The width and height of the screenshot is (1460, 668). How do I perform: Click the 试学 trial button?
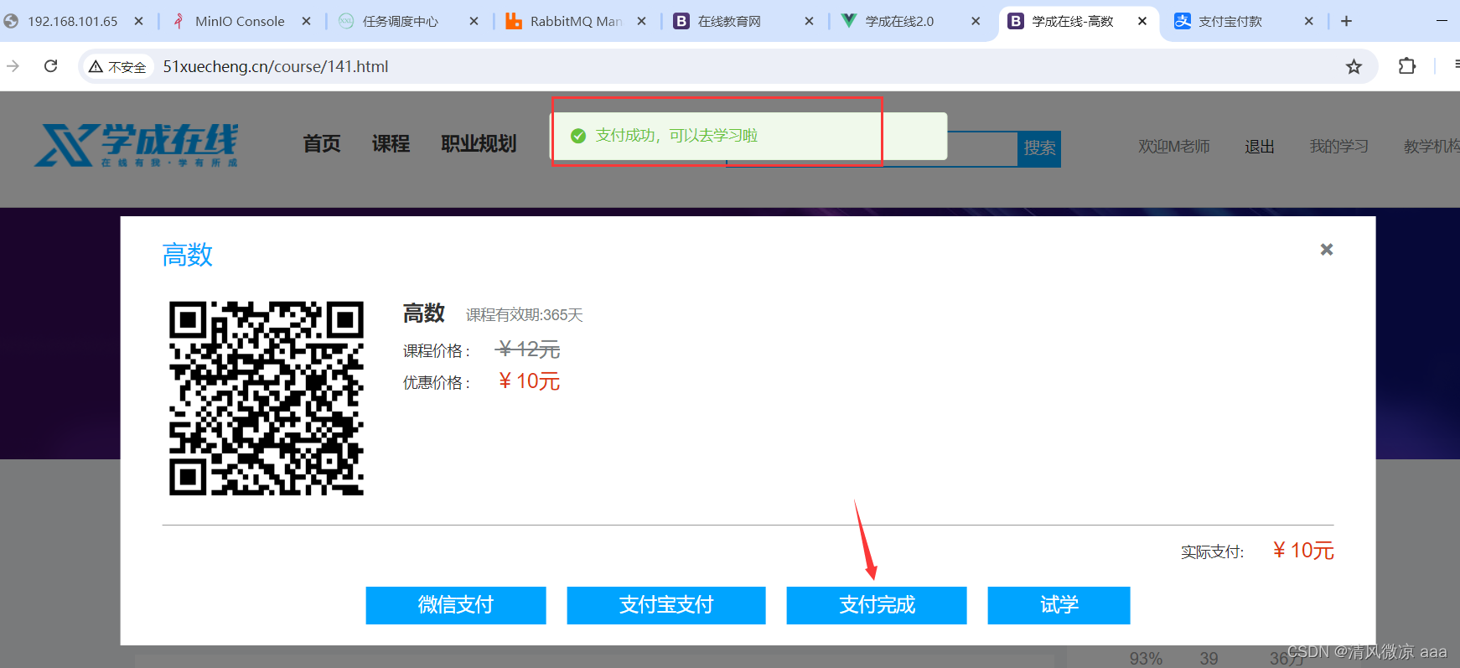(x=1059, y=605)
